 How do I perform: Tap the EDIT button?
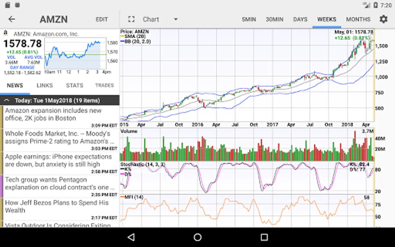click(102, 19)
